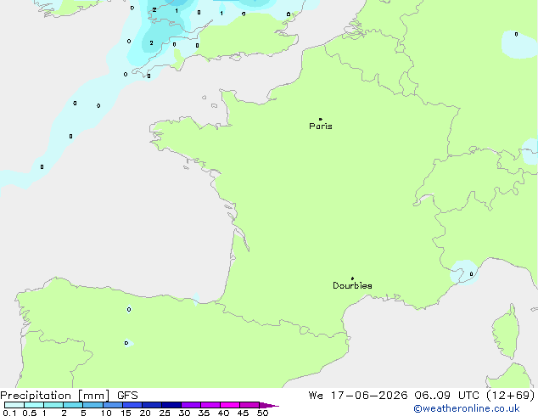Click the Paris city label
Image resolution: width=538 pixels, height=416 pixels.
coord(321,126)
